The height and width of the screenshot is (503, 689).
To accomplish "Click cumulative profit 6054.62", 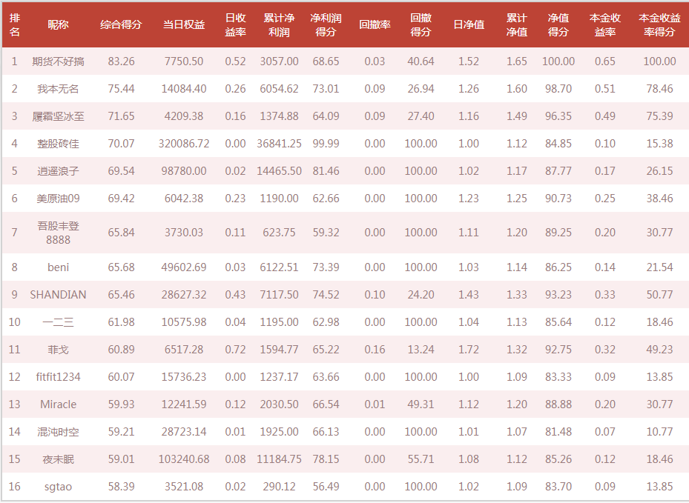I will click(279, 89).
